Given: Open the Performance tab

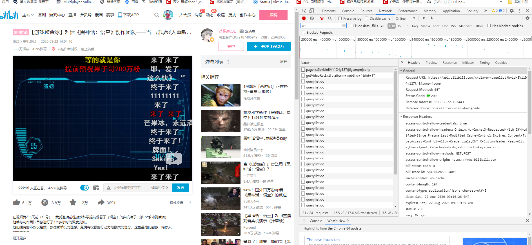Looking at the screenshot, I should tap(408, 11).
